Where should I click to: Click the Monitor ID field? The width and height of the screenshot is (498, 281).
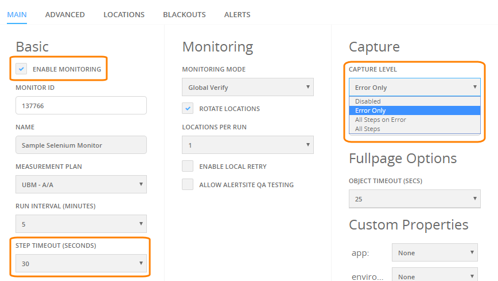coord(81,105)
